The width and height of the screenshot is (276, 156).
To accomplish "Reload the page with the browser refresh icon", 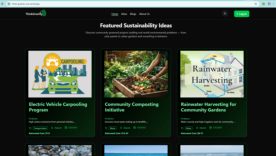I will (2, 4).
